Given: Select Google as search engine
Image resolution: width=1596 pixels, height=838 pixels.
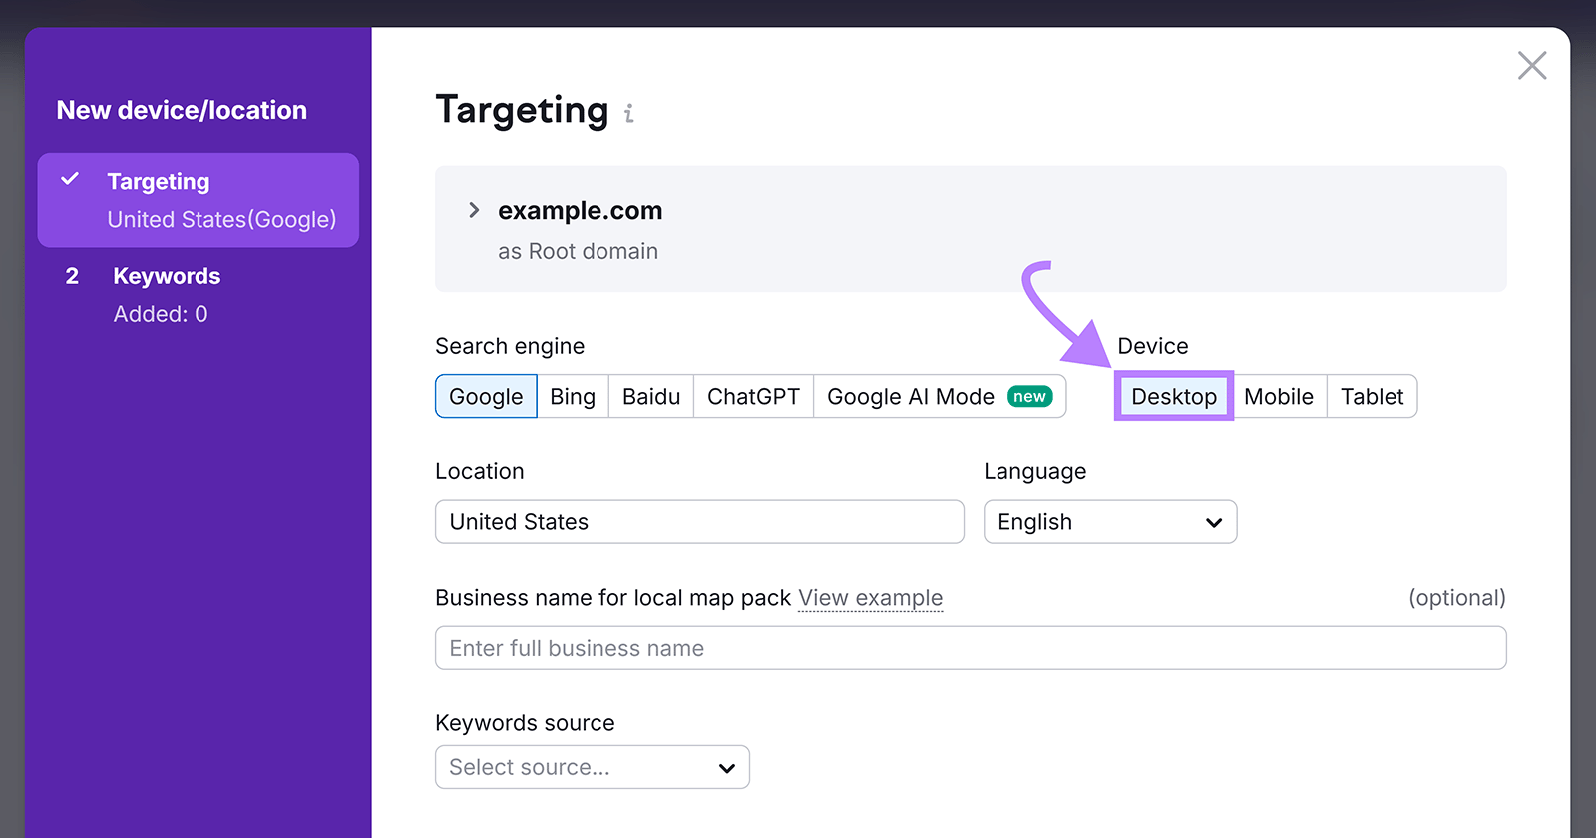Looking at the screenshot, I should [486, 397].
